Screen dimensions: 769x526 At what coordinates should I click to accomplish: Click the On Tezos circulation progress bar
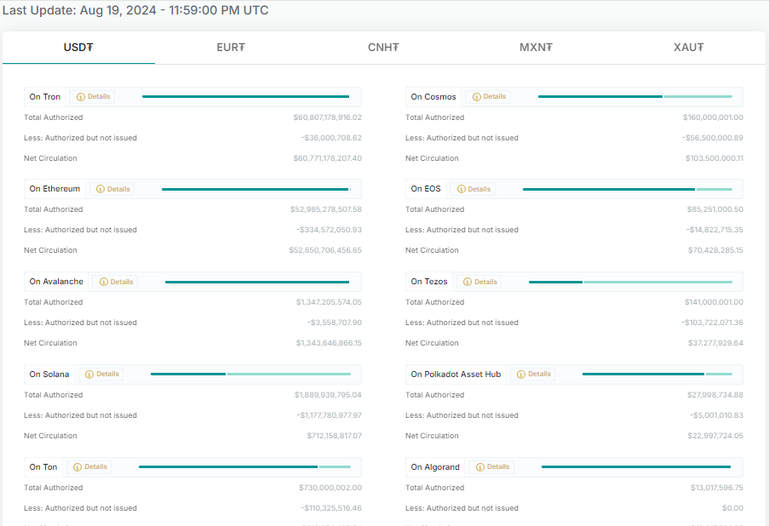pos(630,282)
